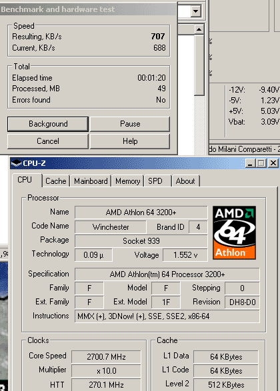
Task: Open Help in the benchmark dialog
Action: [x=130, y=141]
